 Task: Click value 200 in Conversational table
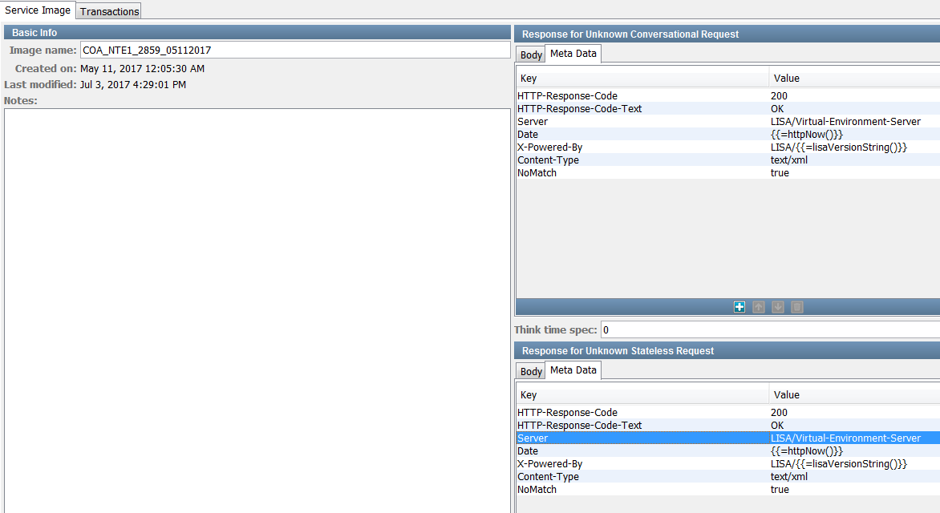point(779,96)
